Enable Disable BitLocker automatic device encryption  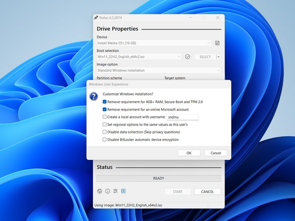point(105,139)
